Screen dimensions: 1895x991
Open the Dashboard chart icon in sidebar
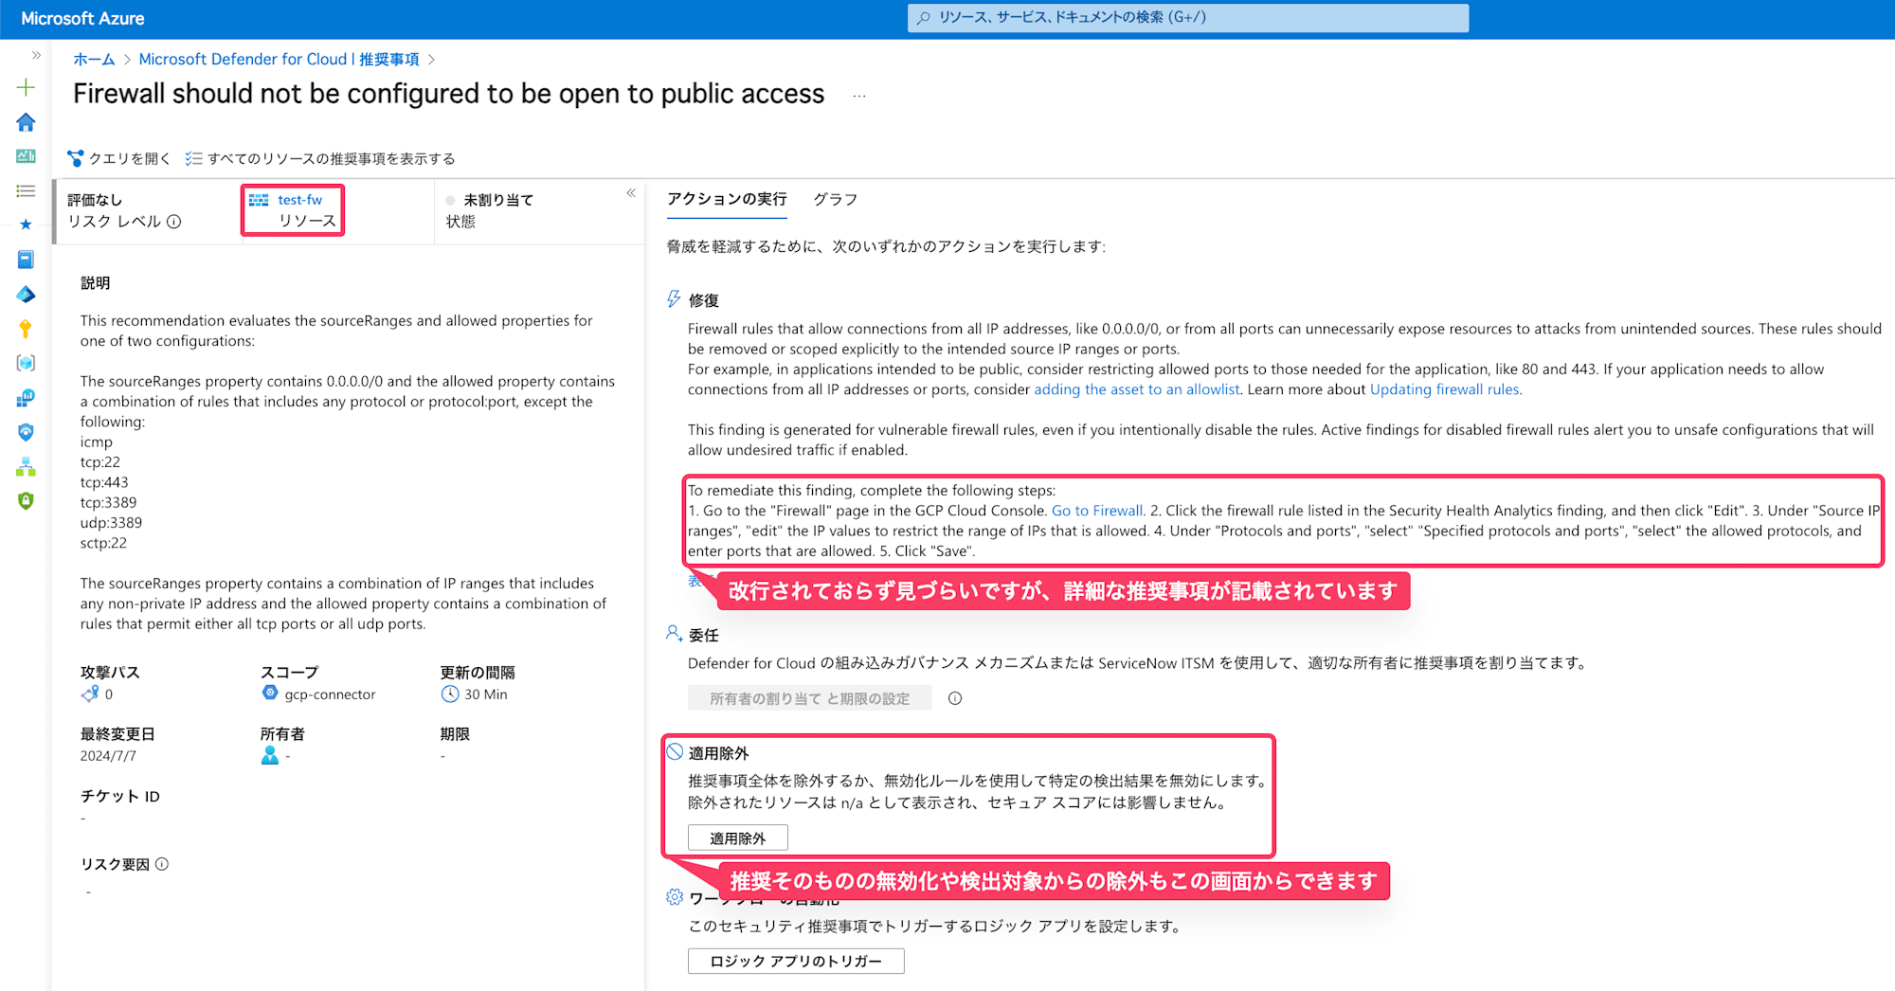tap(26, 156)
